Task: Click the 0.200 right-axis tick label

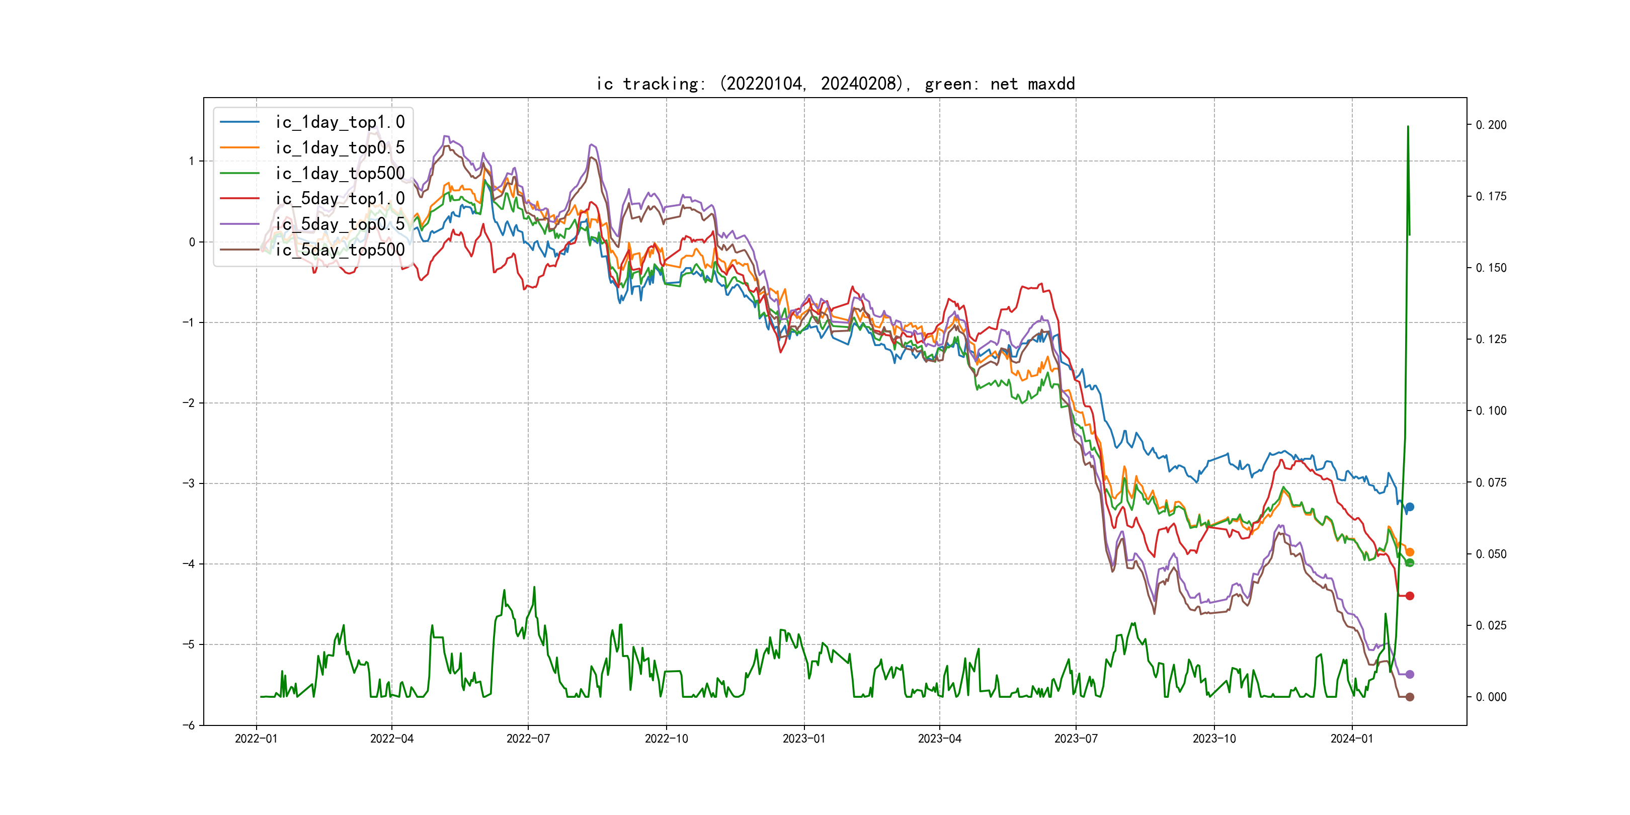Action: click(x=1491, y=125)
